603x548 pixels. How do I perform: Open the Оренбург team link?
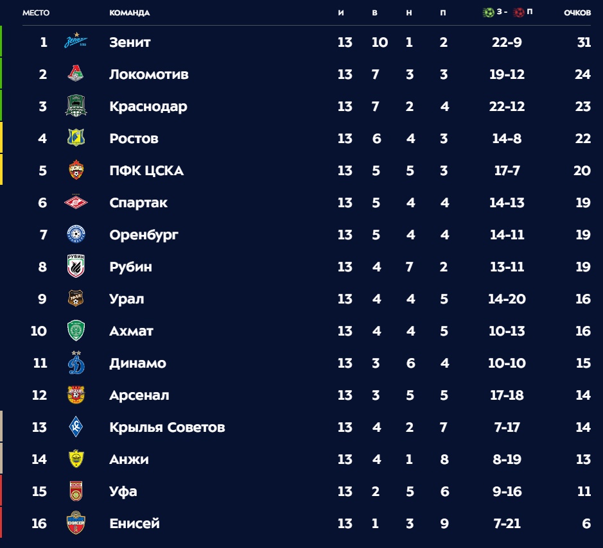144,235
